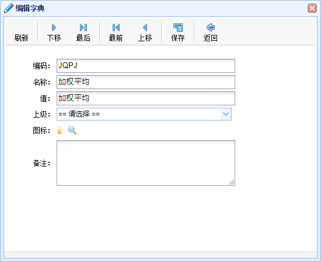This screenshot has height=262, width=321.
Task: Select the 请选择 parent combo box
Action: click(144, 114)
